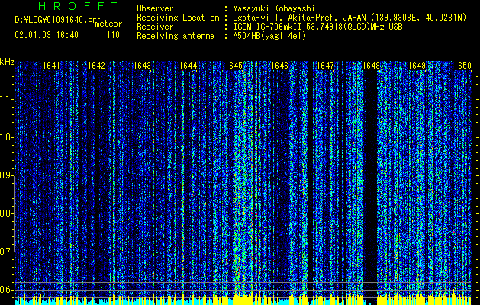Click the 'Receiver' field label
480x305 pixels.
tap(155, 27)
